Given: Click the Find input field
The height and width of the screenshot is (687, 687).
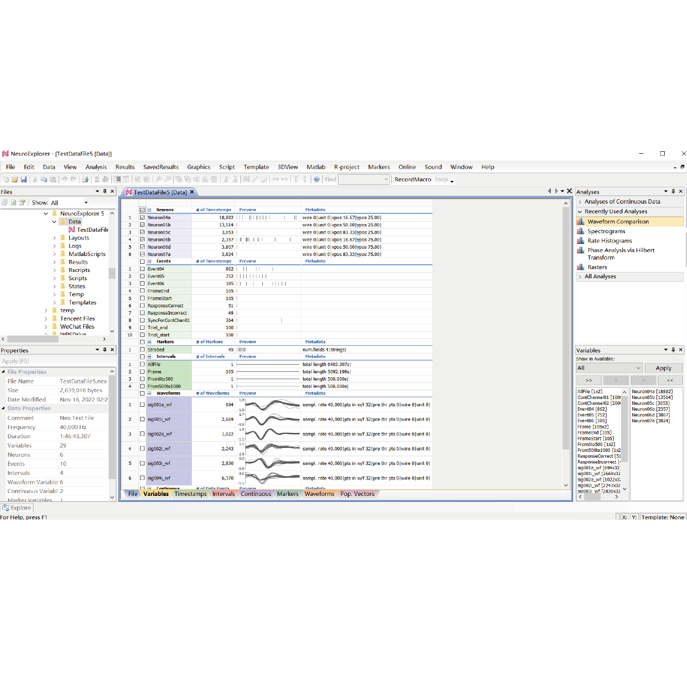Looking at the screenshot, I should (364, 179).
